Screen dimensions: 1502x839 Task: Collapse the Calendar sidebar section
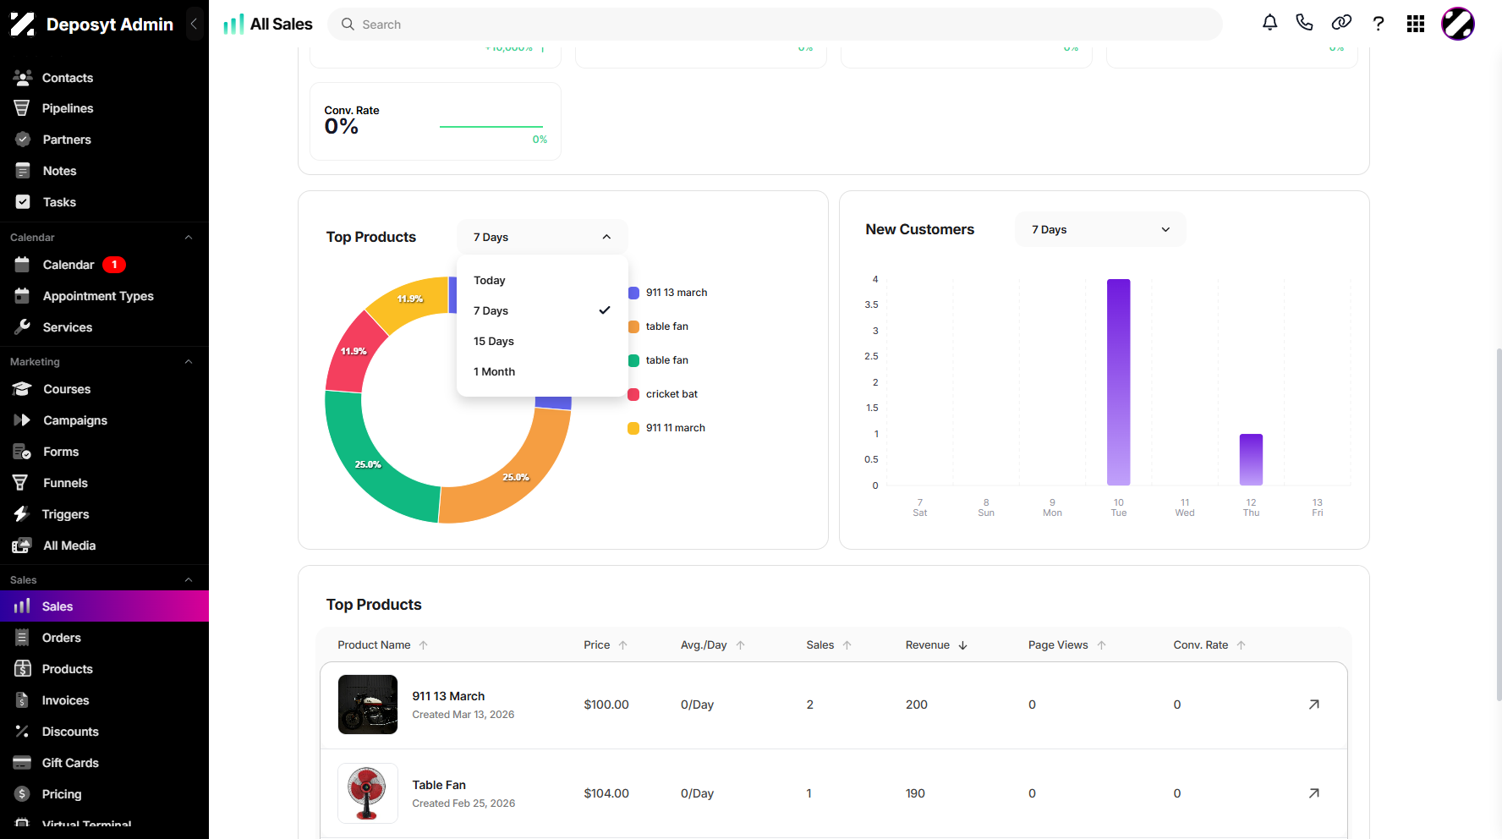click(189, 238)
